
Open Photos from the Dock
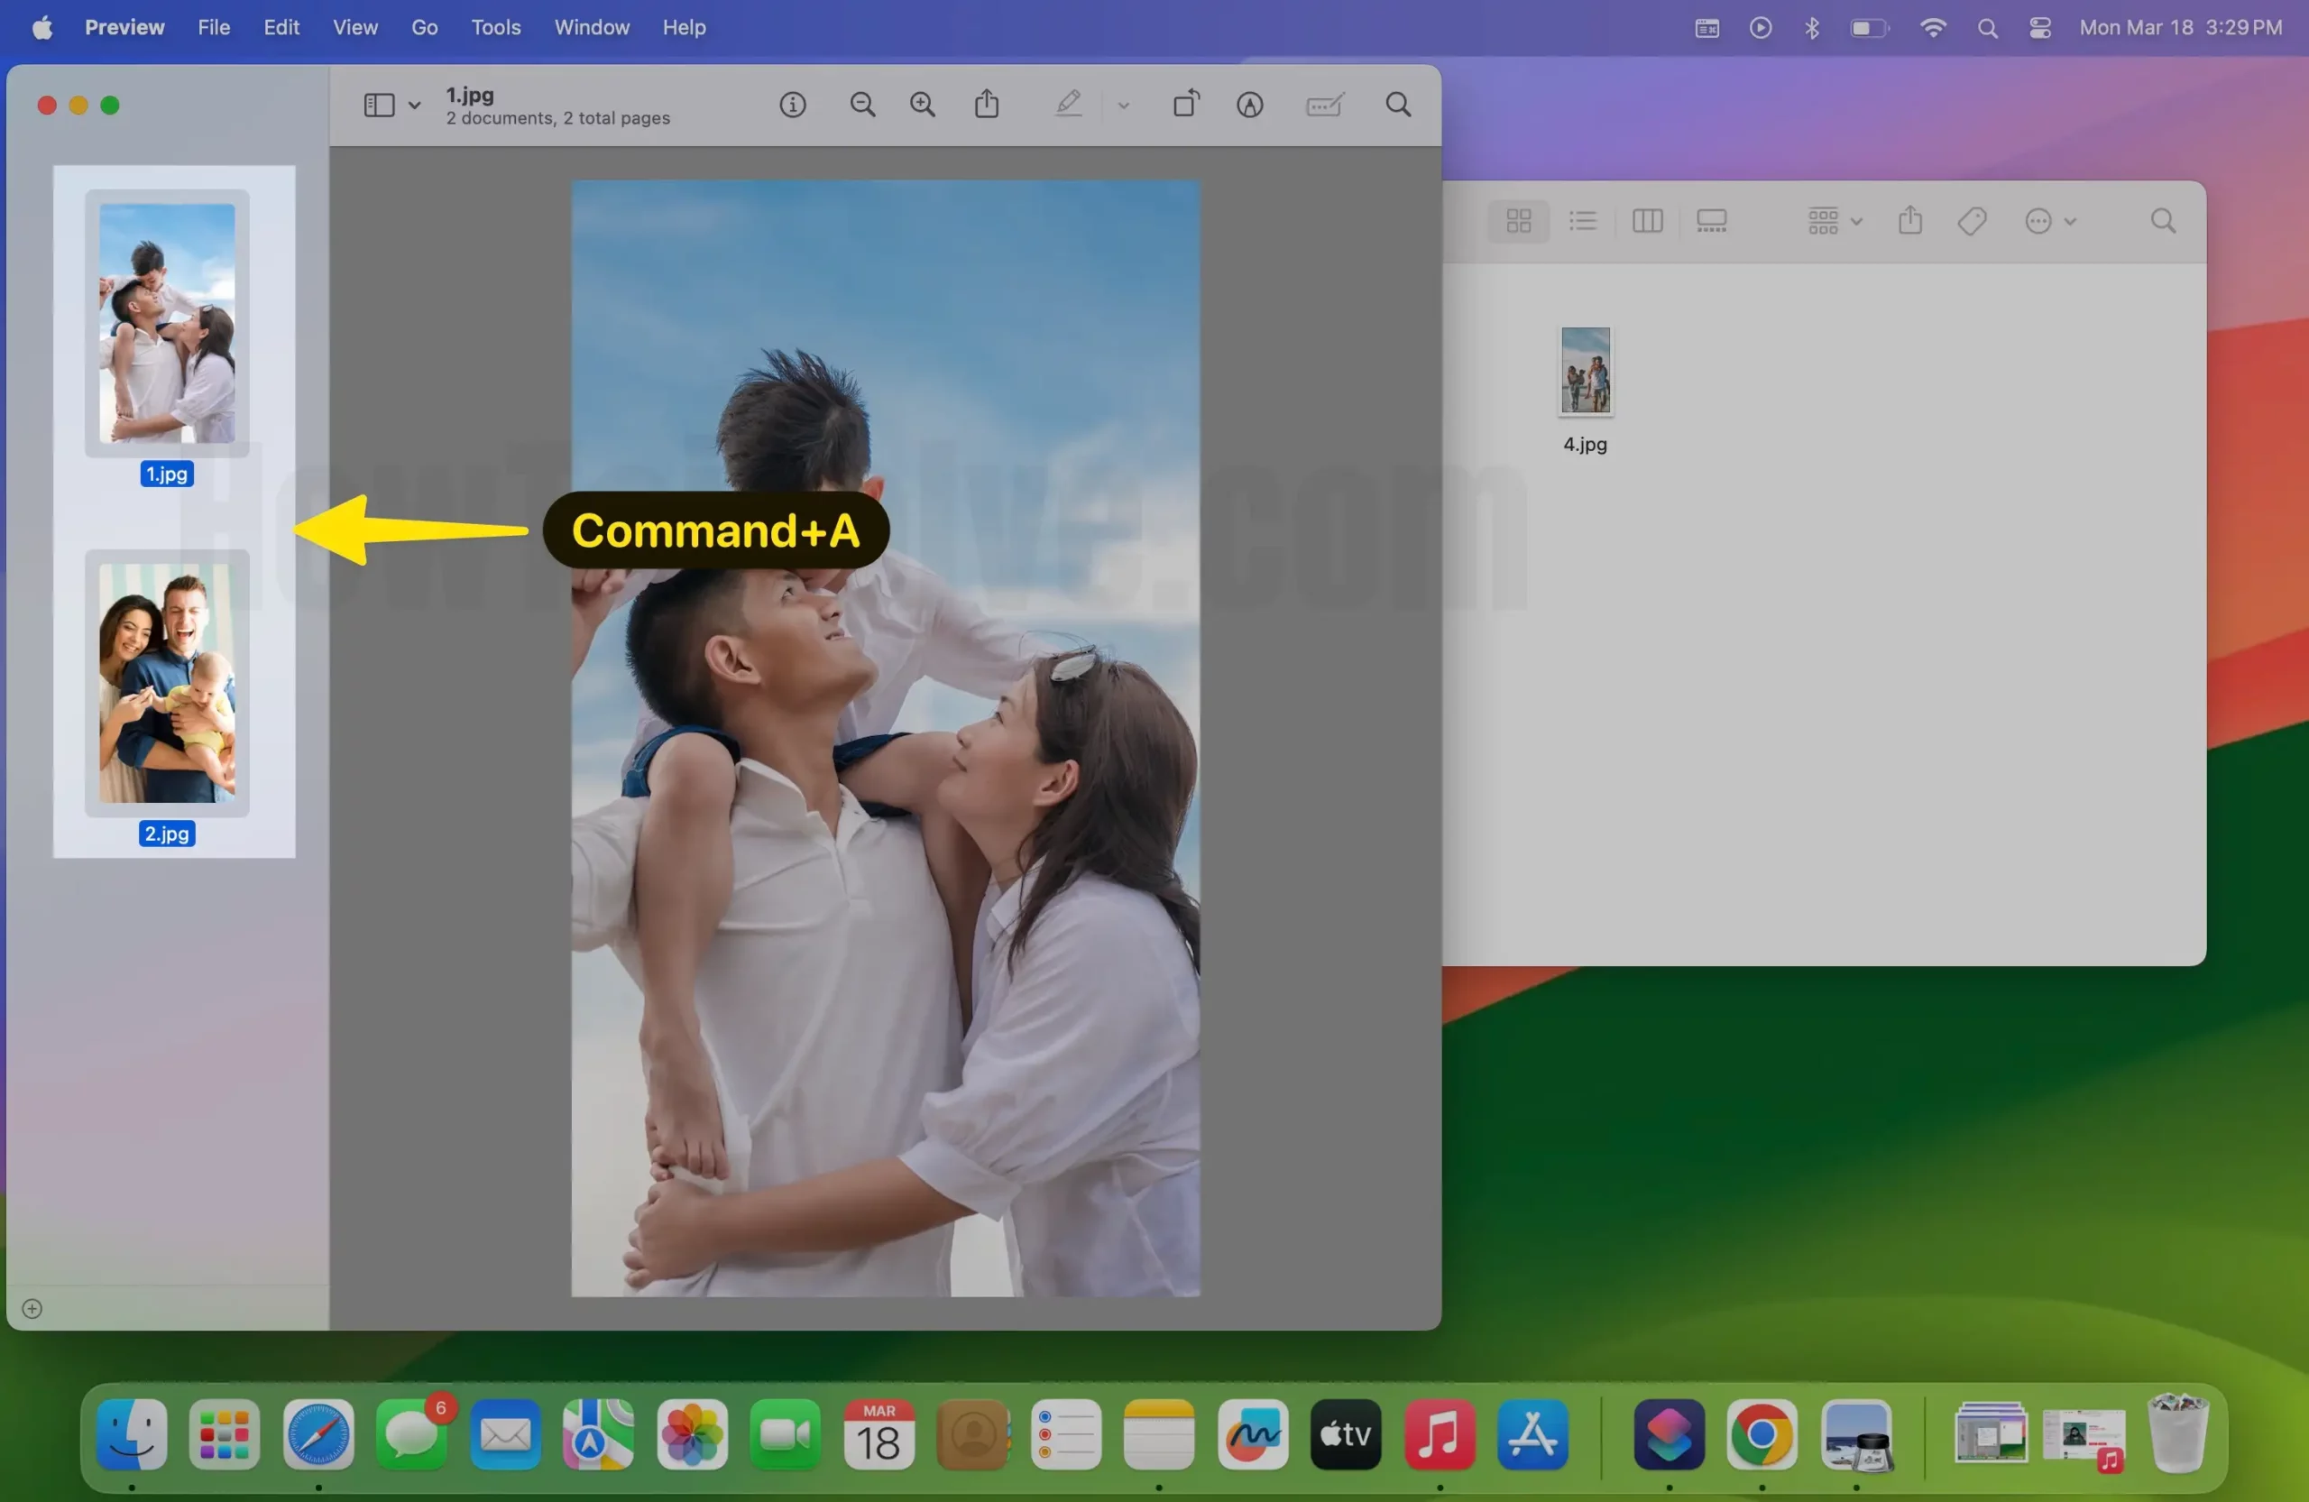point(692,1435)
